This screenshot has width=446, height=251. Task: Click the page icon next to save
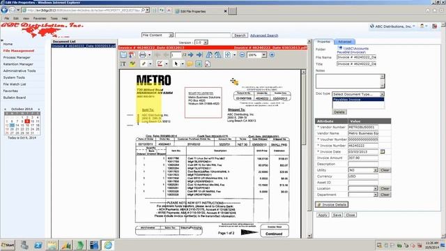tap(132, 54)
